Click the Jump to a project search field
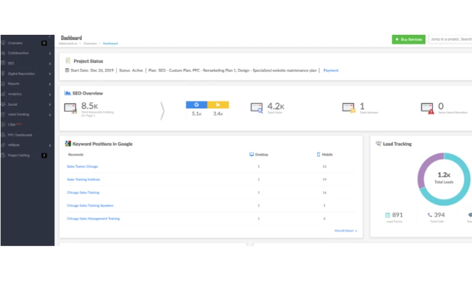This screenshot has width=472, height=283. (x=450, y=40)
